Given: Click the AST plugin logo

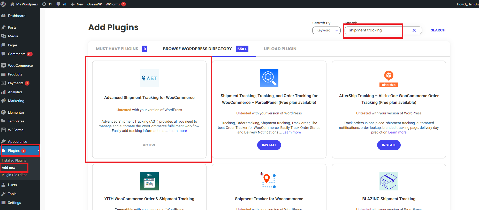Looking at the screenshot, I should click(149, 78).
